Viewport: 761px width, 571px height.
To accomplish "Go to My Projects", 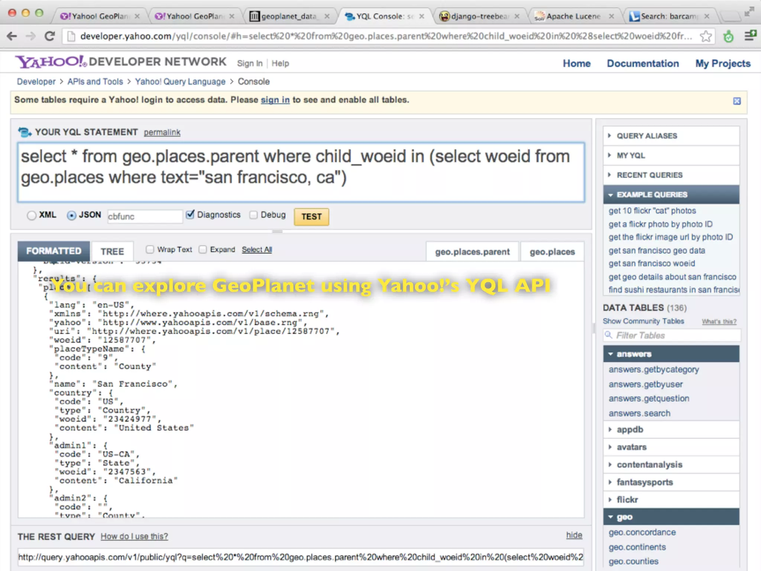I will tap(723, 64).
